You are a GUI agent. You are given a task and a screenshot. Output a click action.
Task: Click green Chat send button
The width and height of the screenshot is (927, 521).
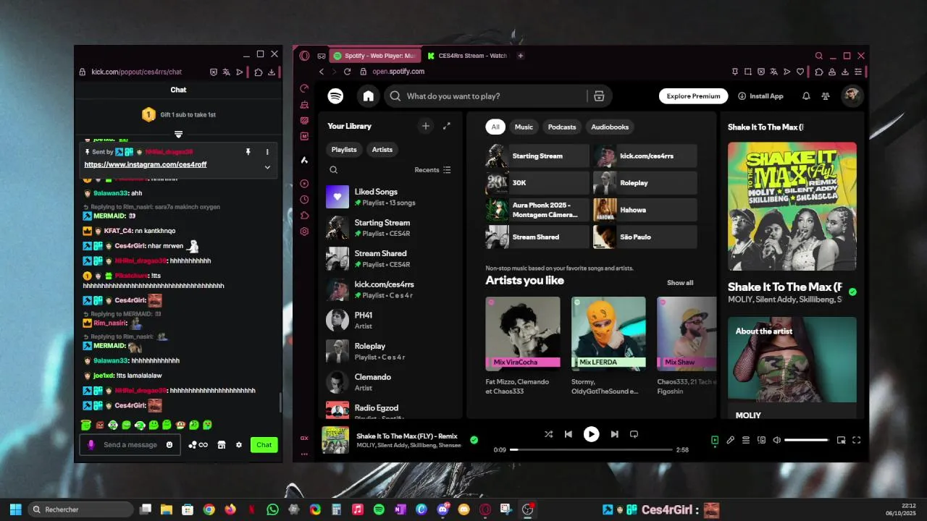[x=264, y=444]
